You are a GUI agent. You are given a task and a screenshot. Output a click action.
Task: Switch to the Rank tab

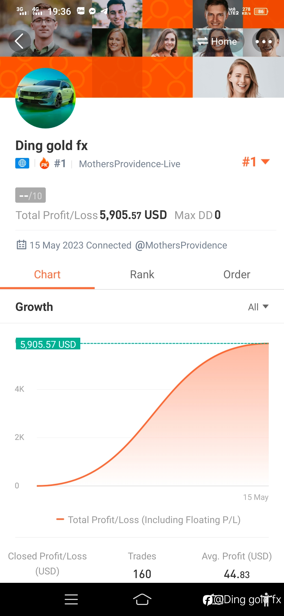point(142,275)
